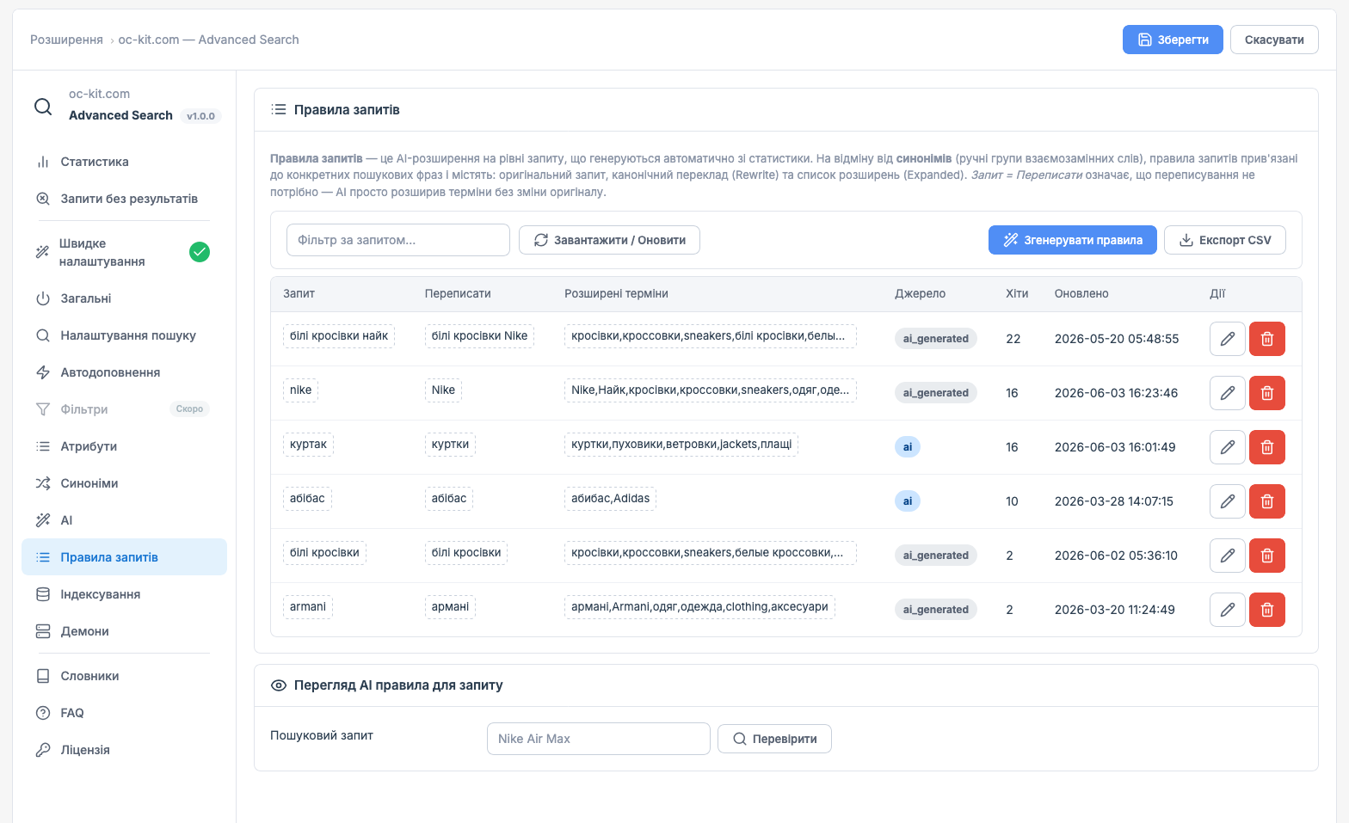Click the Перевірити button
This screenshot has width=1349, height=823.
pyautogui.click(x=774, y=739)
